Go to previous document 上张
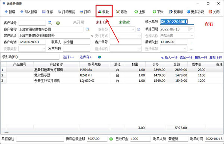This screenshot has height=144, width=224. 140,12
